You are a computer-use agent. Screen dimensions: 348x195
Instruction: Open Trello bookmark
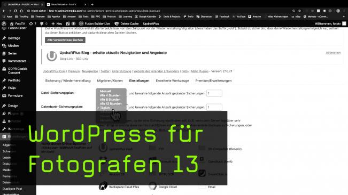coord(188,17)
